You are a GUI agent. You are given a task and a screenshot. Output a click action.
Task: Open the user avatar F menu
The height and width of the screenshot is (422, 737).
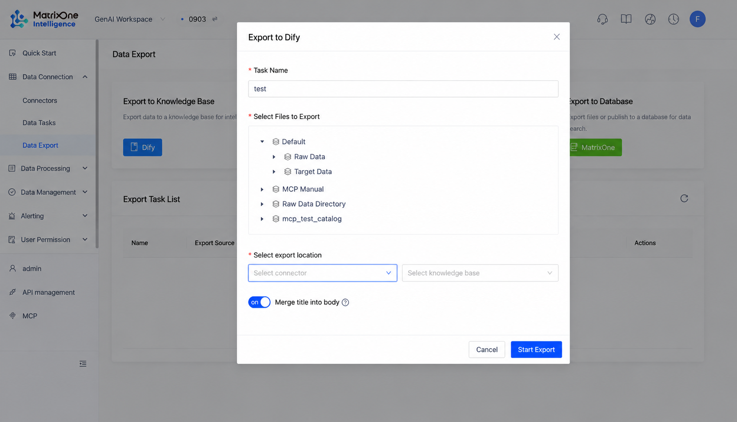697,19
